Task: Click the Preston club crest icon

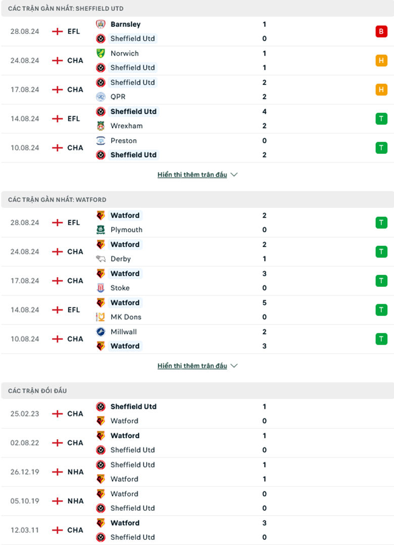Action: 101,141
